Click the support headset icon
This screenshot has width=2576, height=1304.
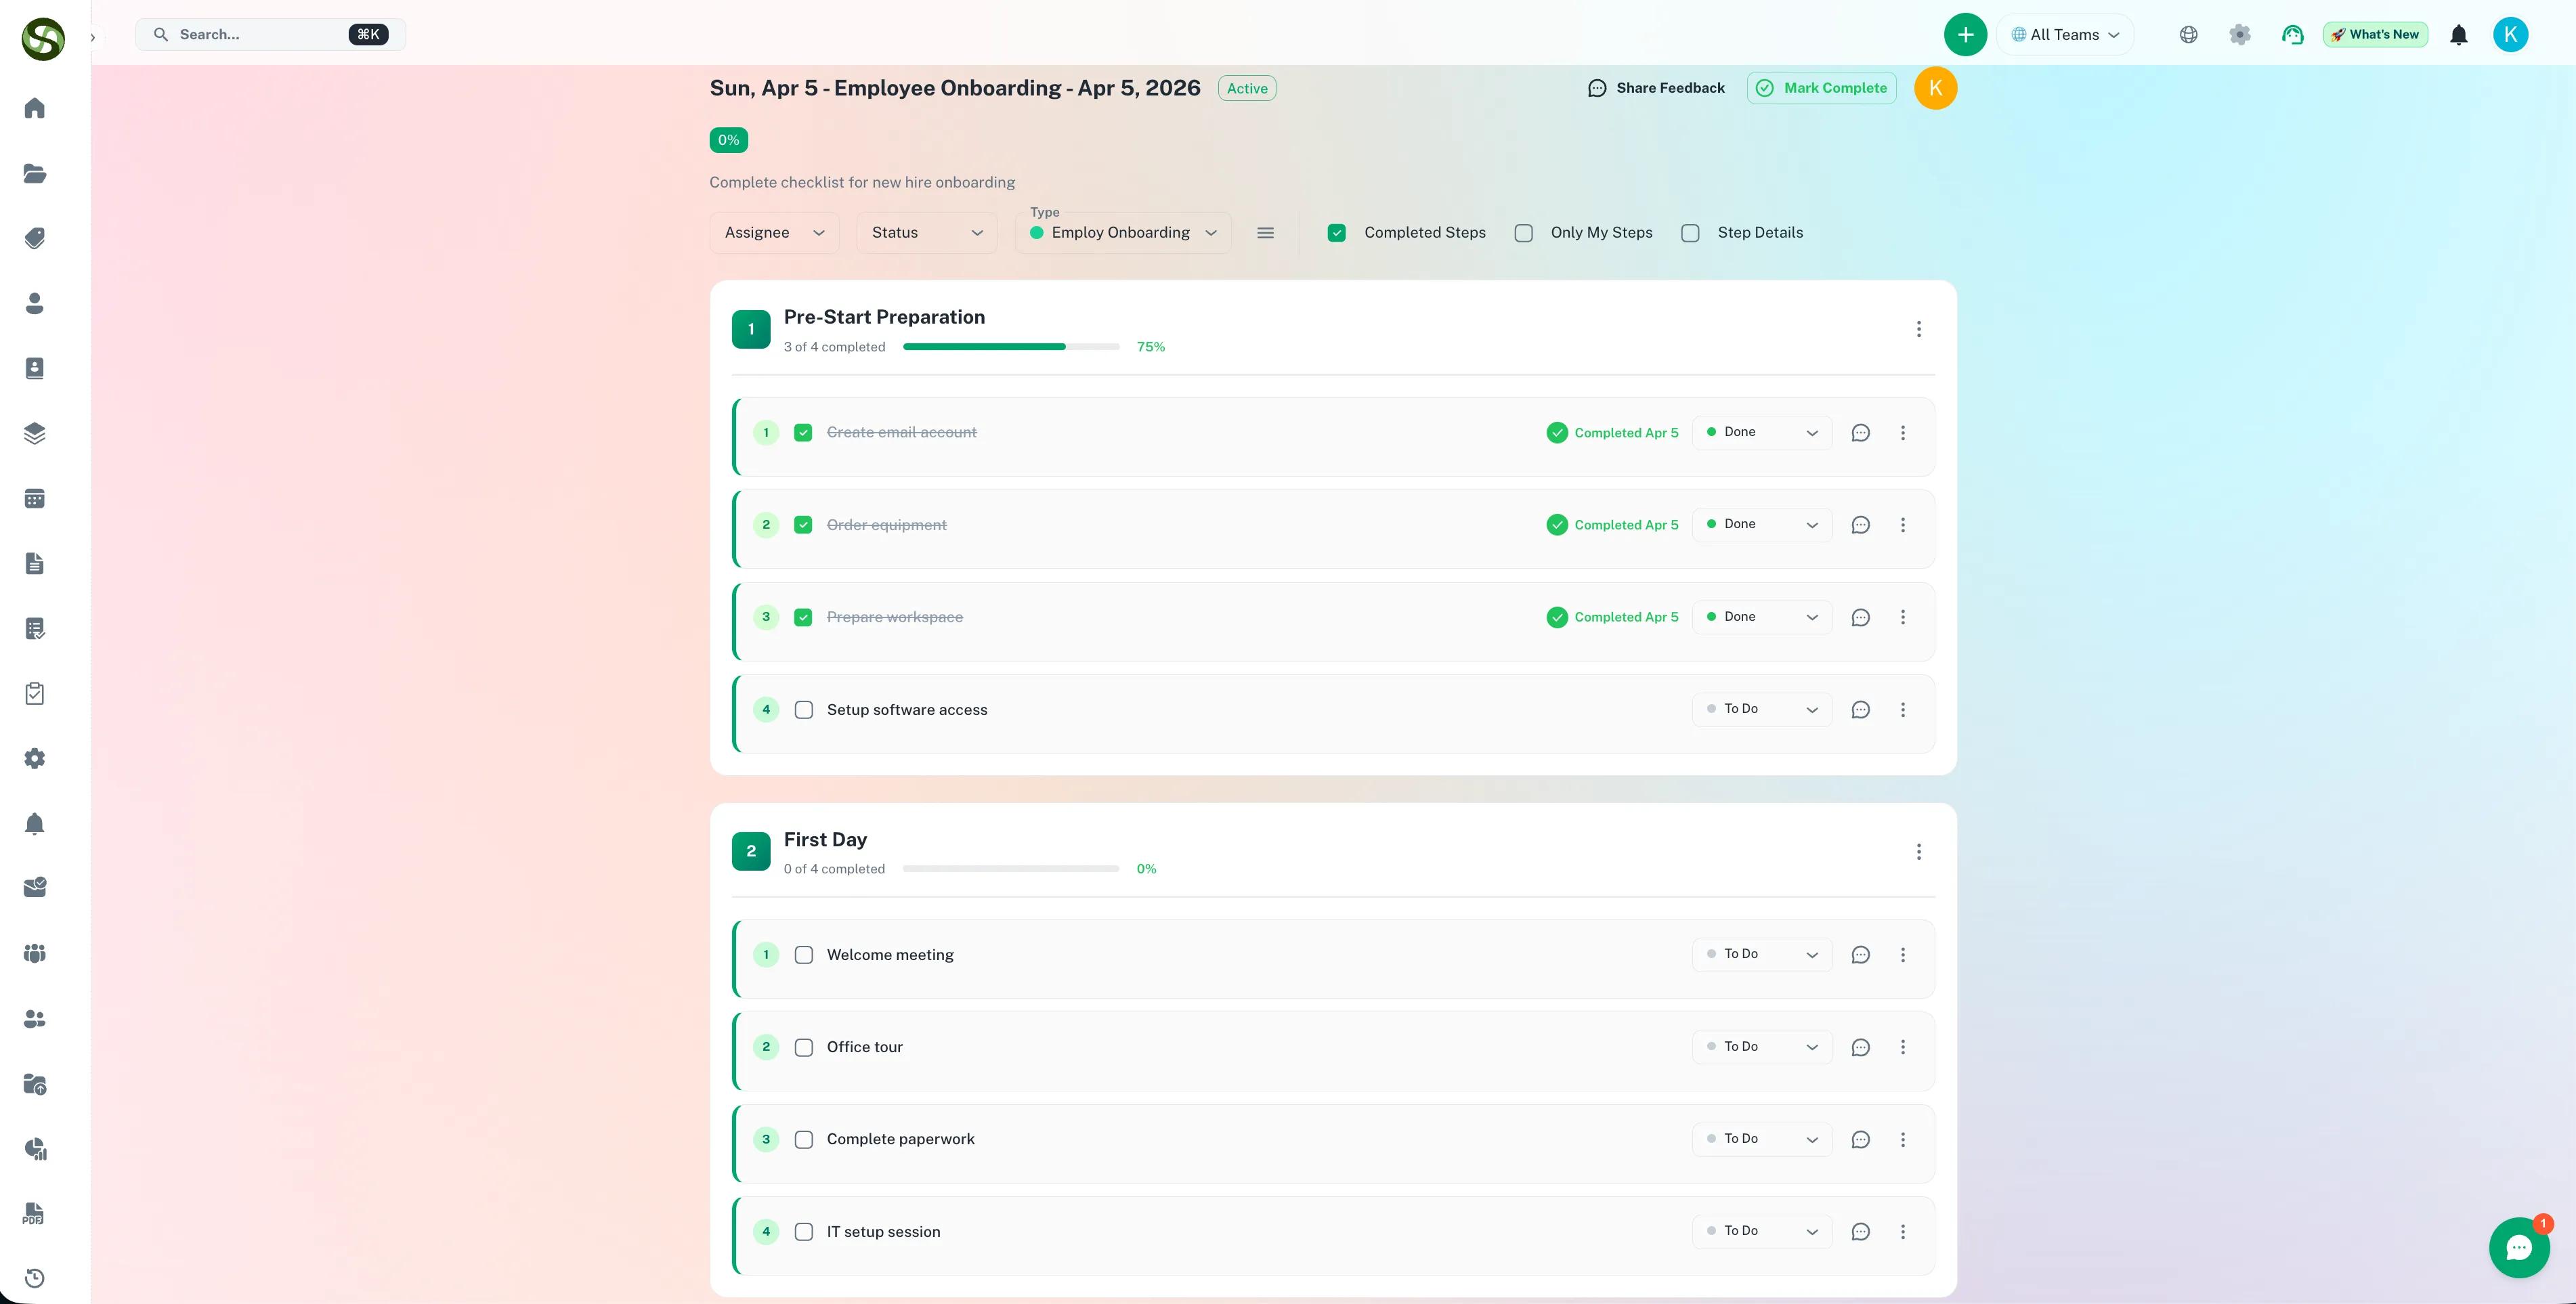tap(2292, 35)
